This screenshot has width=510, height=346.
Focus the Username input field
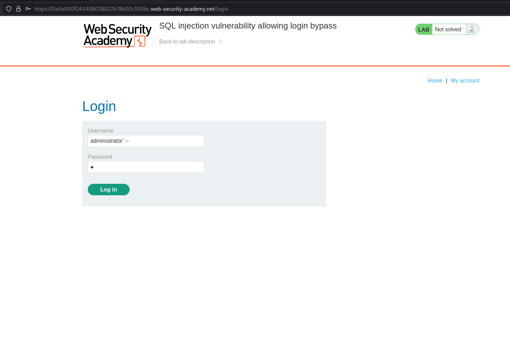pos(146,141)
